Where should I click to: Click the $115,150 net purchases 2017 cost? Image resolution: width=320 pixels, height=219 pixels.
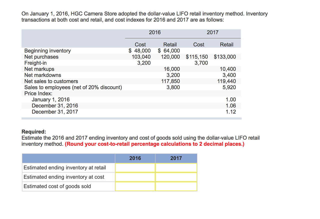tap(197, 57)
